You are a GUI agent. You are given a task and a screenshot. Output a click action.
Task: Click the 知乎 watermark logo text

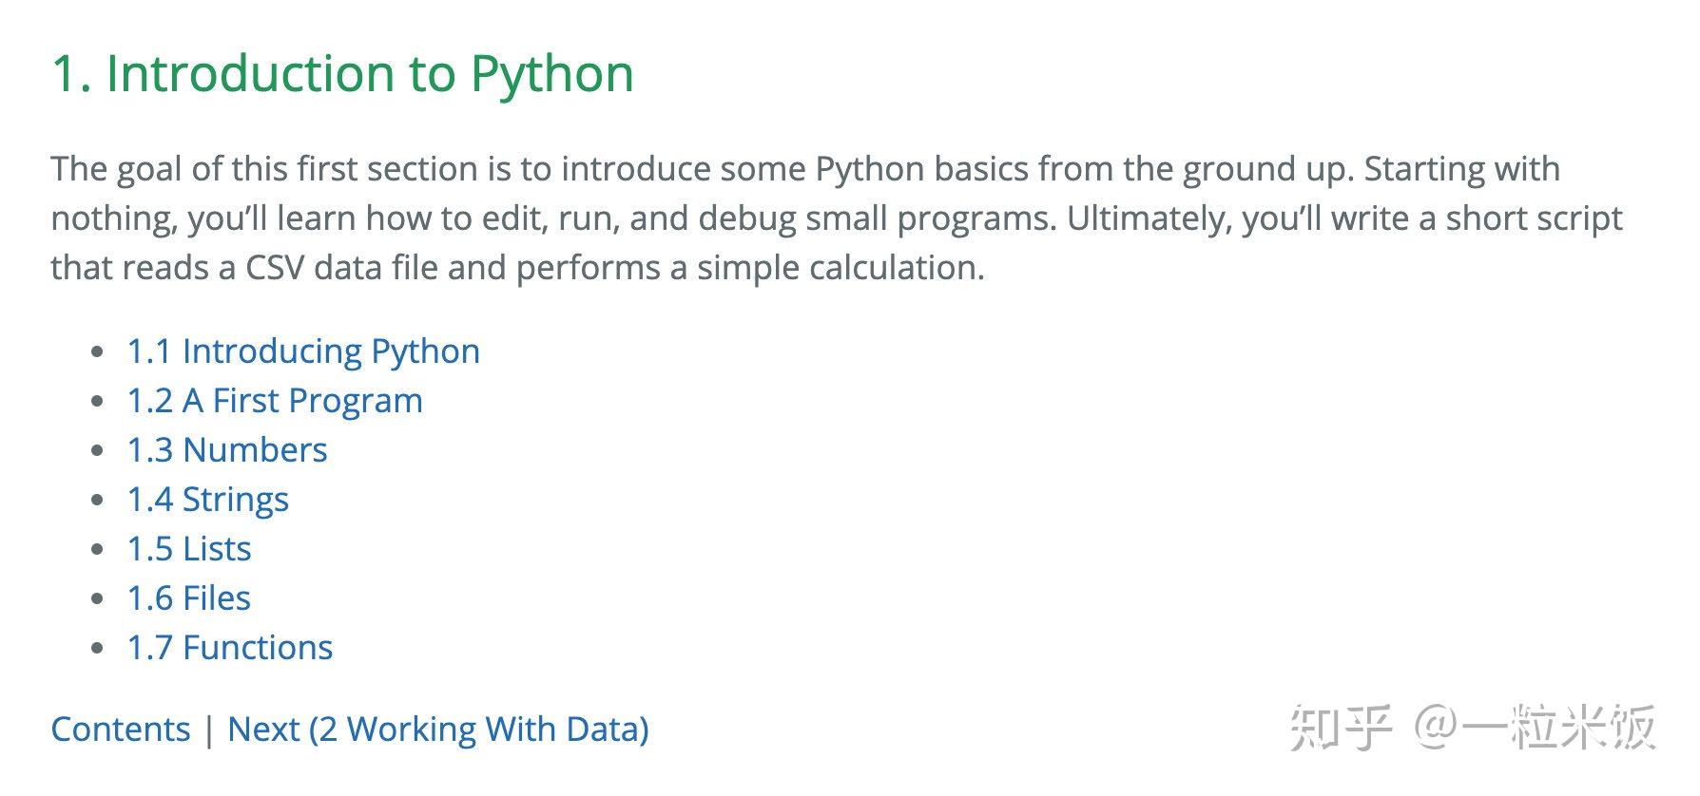pyautogui.click(x=1341, y=729)
